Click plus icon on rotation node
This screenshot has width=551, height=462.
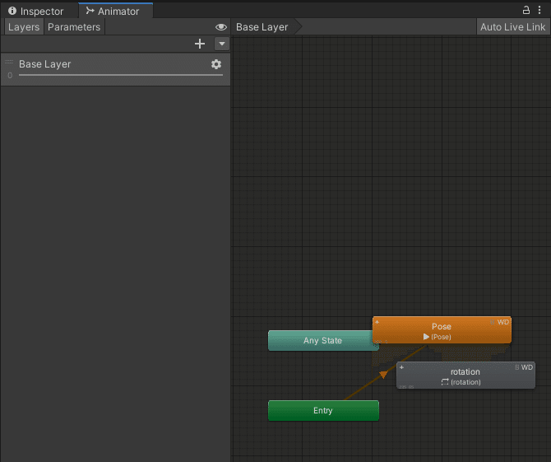click(x=401, y=367)
